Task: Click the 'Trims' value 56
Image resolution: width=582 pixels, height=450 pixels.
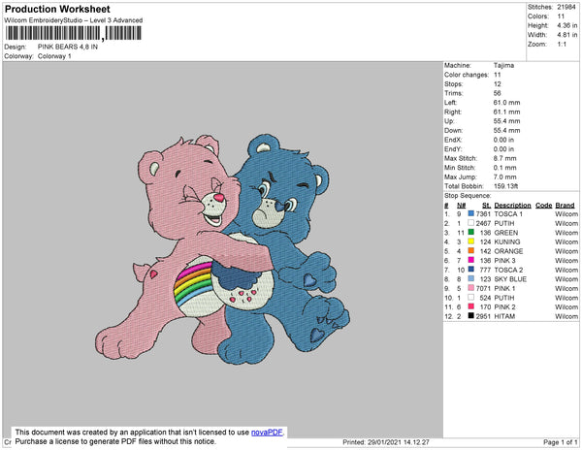Action: (x=497, y=93)
